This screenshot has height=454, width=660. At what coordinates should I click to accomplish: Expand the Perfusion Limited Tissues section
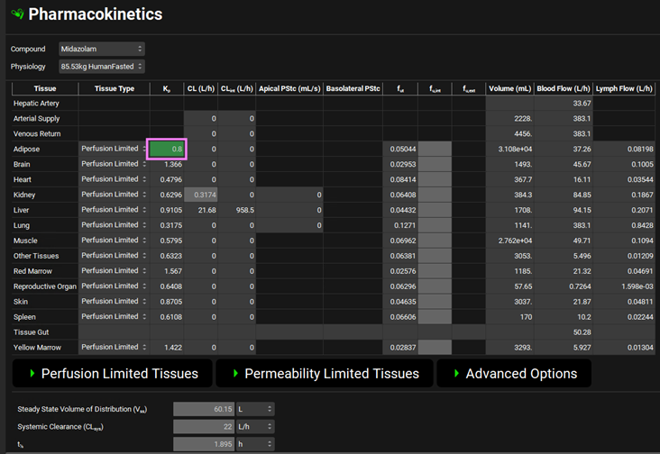[112, 373]
